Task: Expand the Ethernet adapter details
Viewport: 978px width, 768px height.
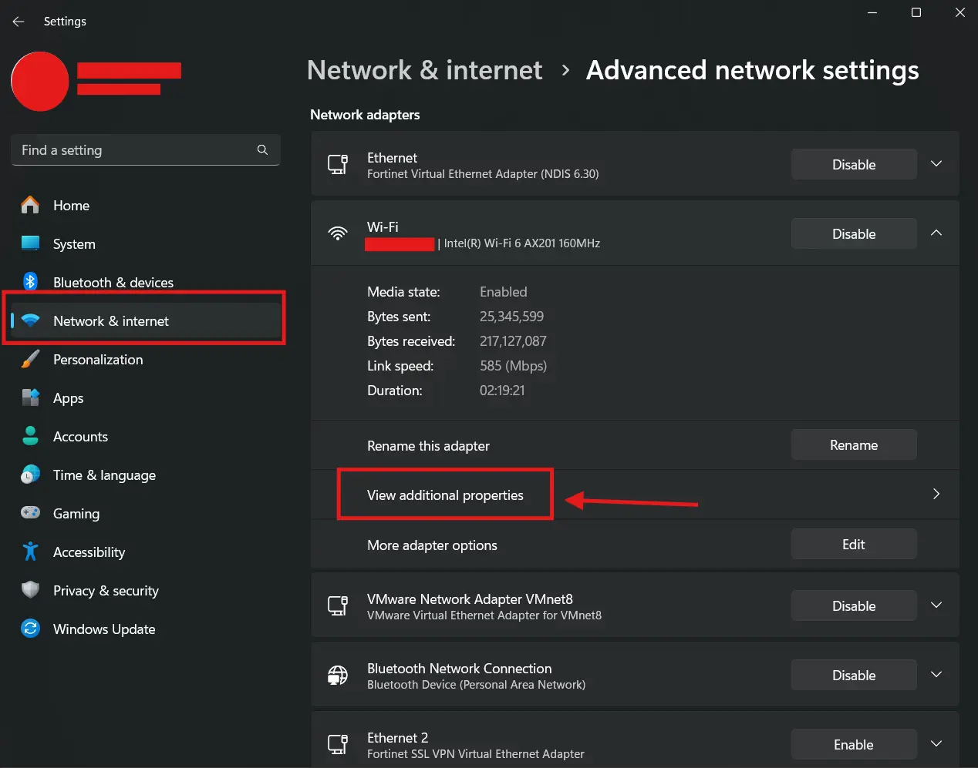Action: pyautogui.click(x=936, y=164)
